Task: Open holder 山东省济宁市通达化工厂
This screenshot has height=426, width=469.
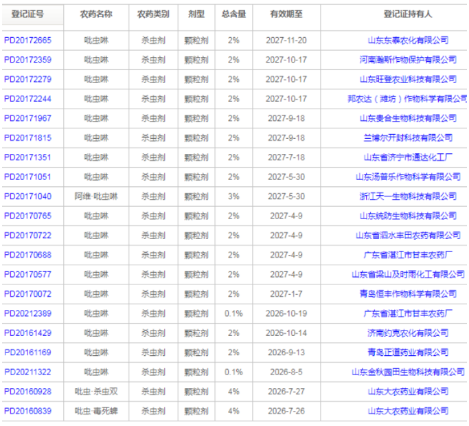Action: pyautogui.click(x=408, y=157)
